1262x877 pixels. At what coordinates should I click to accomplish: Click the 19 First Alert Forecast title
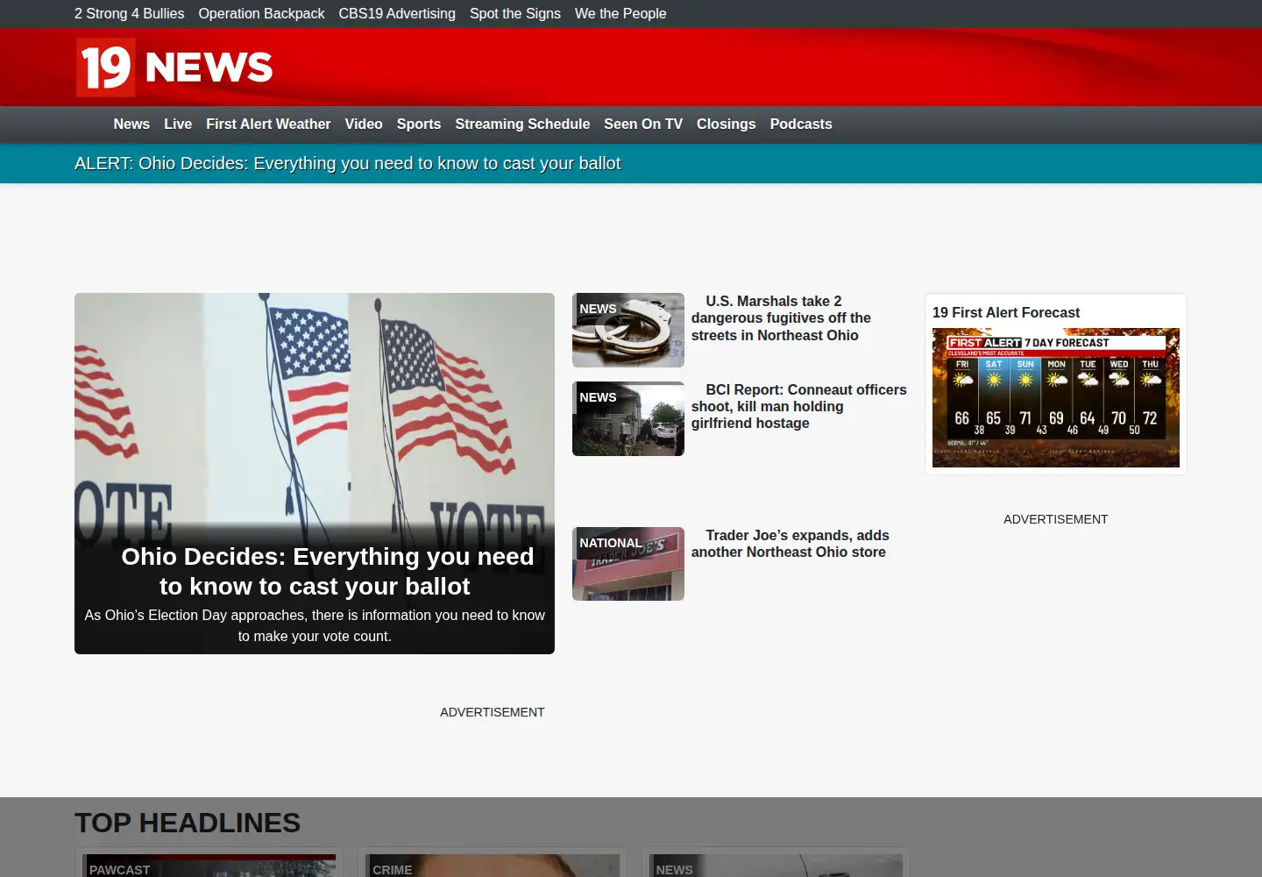point(1006,312)
